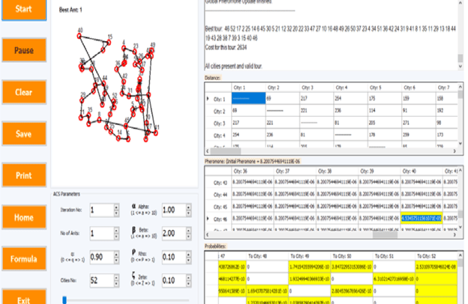Select the Distance row header City: 1
Screen dimensions: 468x304
point(218,99)
